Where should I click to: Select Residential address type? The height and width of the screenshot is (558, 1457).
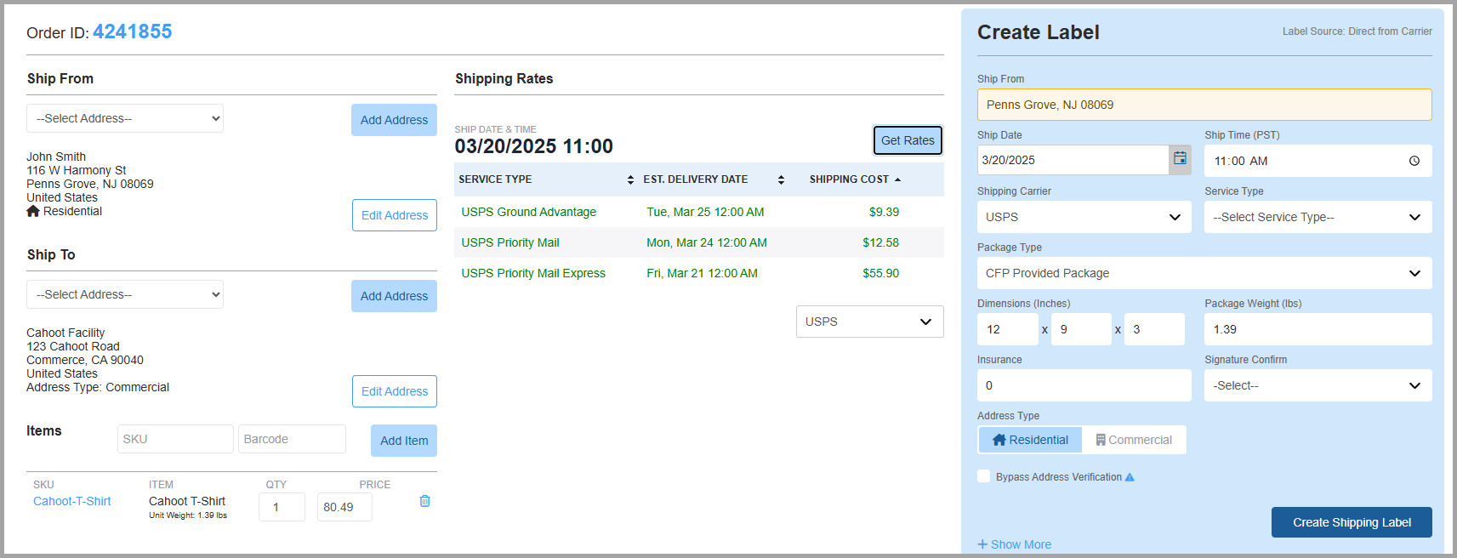1030,440
